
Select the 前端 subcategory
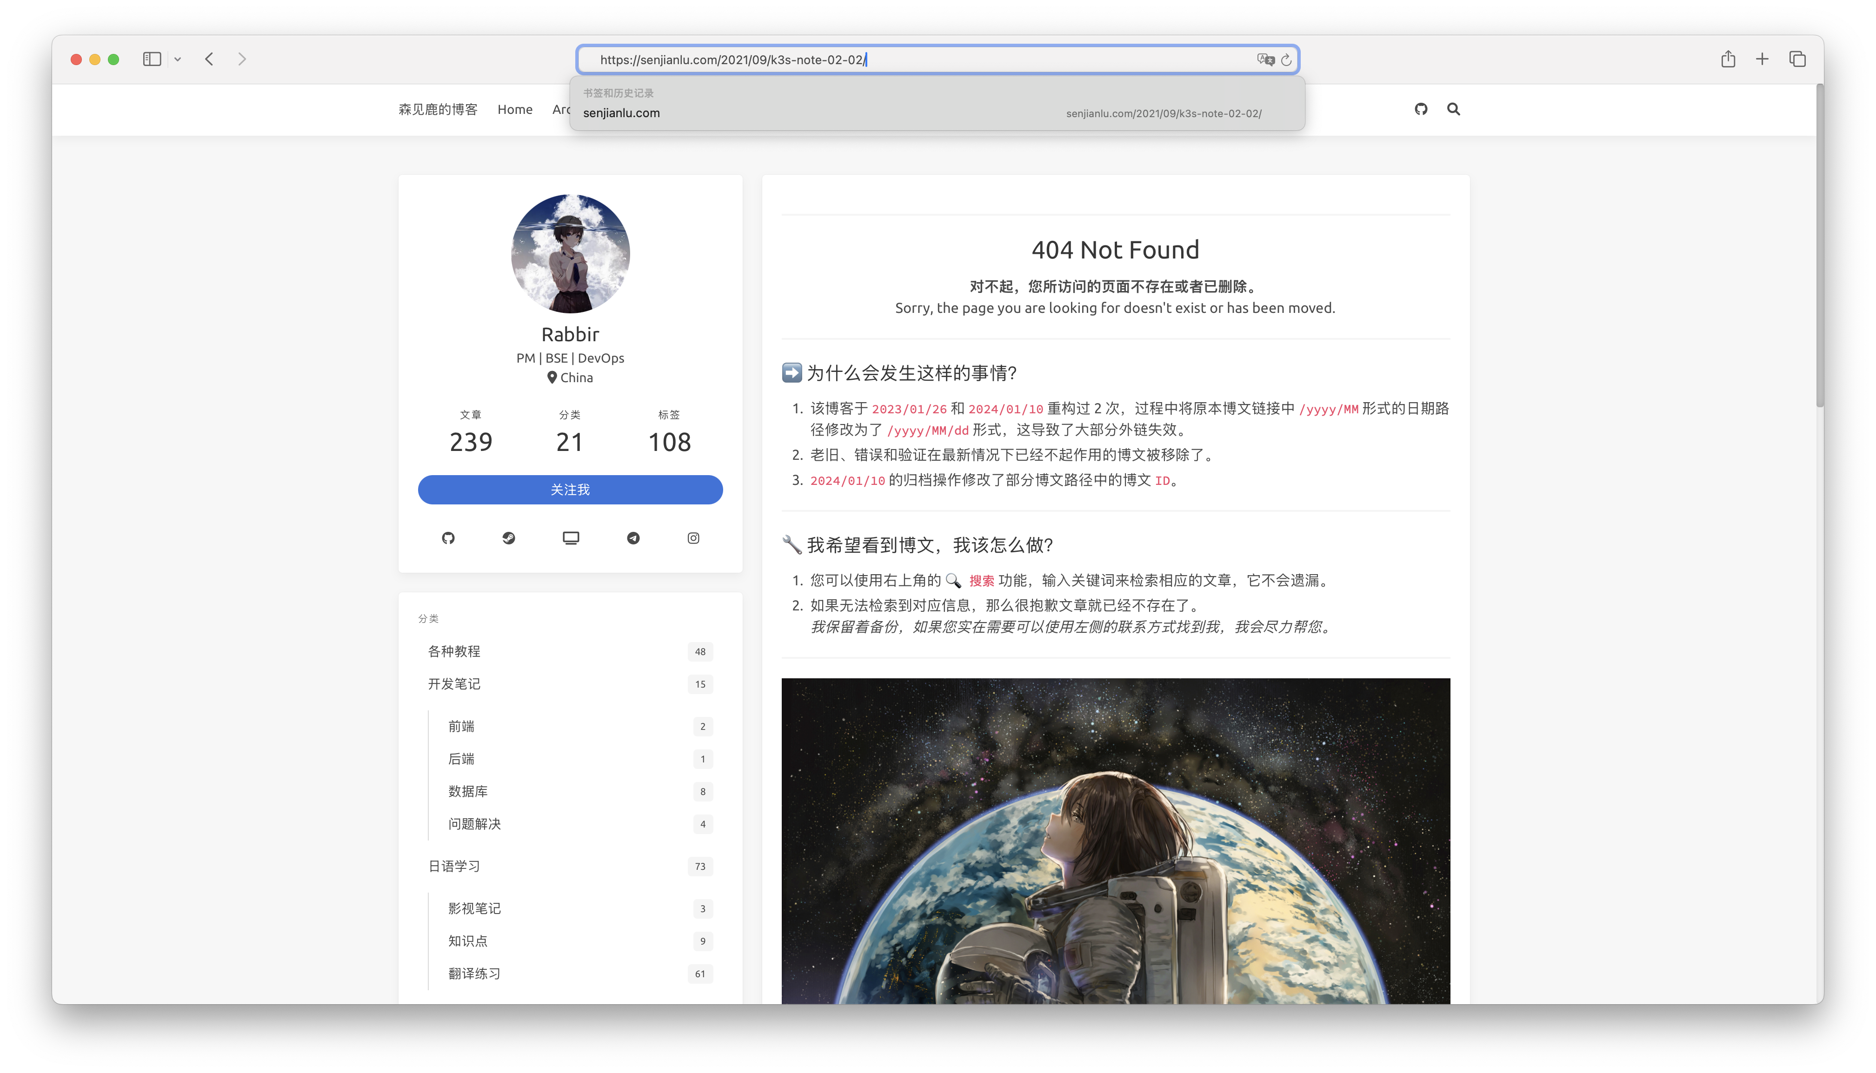580,727
